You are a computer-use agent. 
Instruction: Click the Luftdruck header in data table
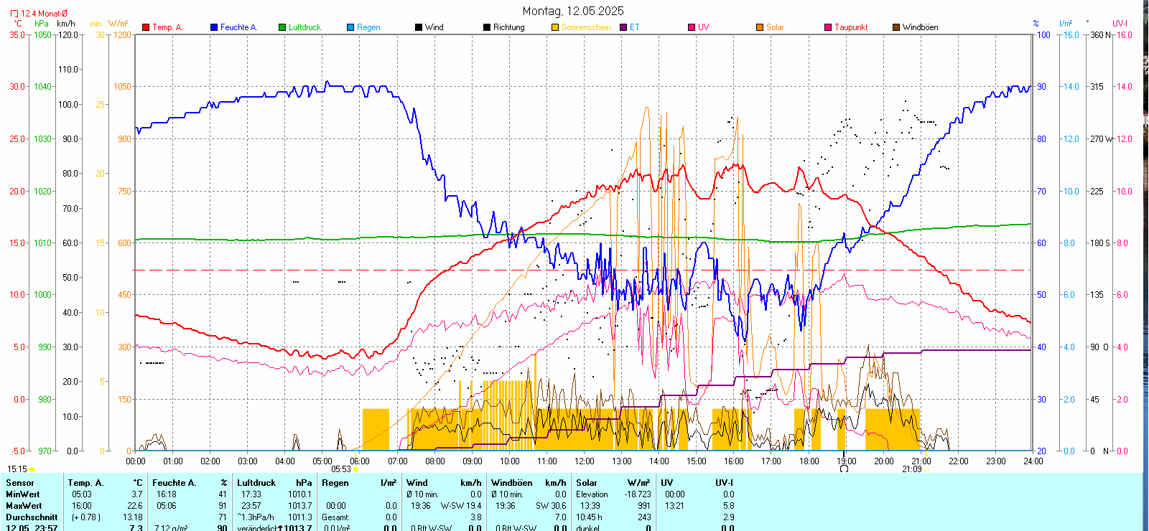pyautogui.click(x=256, y=483)
